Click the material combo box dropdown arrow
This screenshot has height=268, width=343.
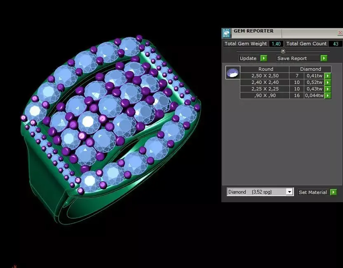pos(289,192)
